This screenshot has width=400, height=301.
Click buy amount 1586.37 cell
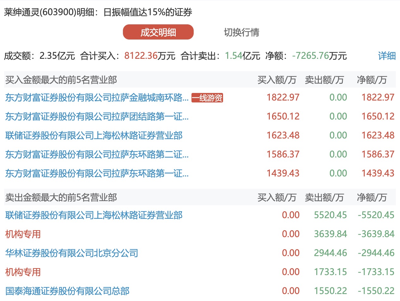point(283,154)
